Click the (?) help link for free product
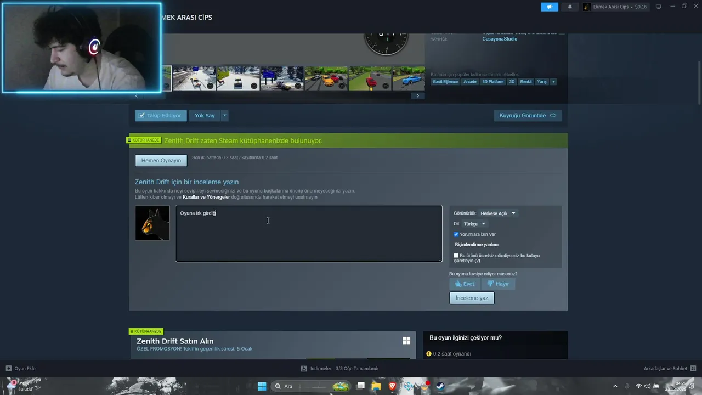 click(x=477, y=261)
